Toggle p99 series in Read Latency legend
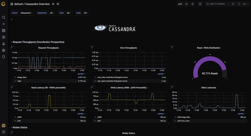251x136 pixels. coord(19,121)
